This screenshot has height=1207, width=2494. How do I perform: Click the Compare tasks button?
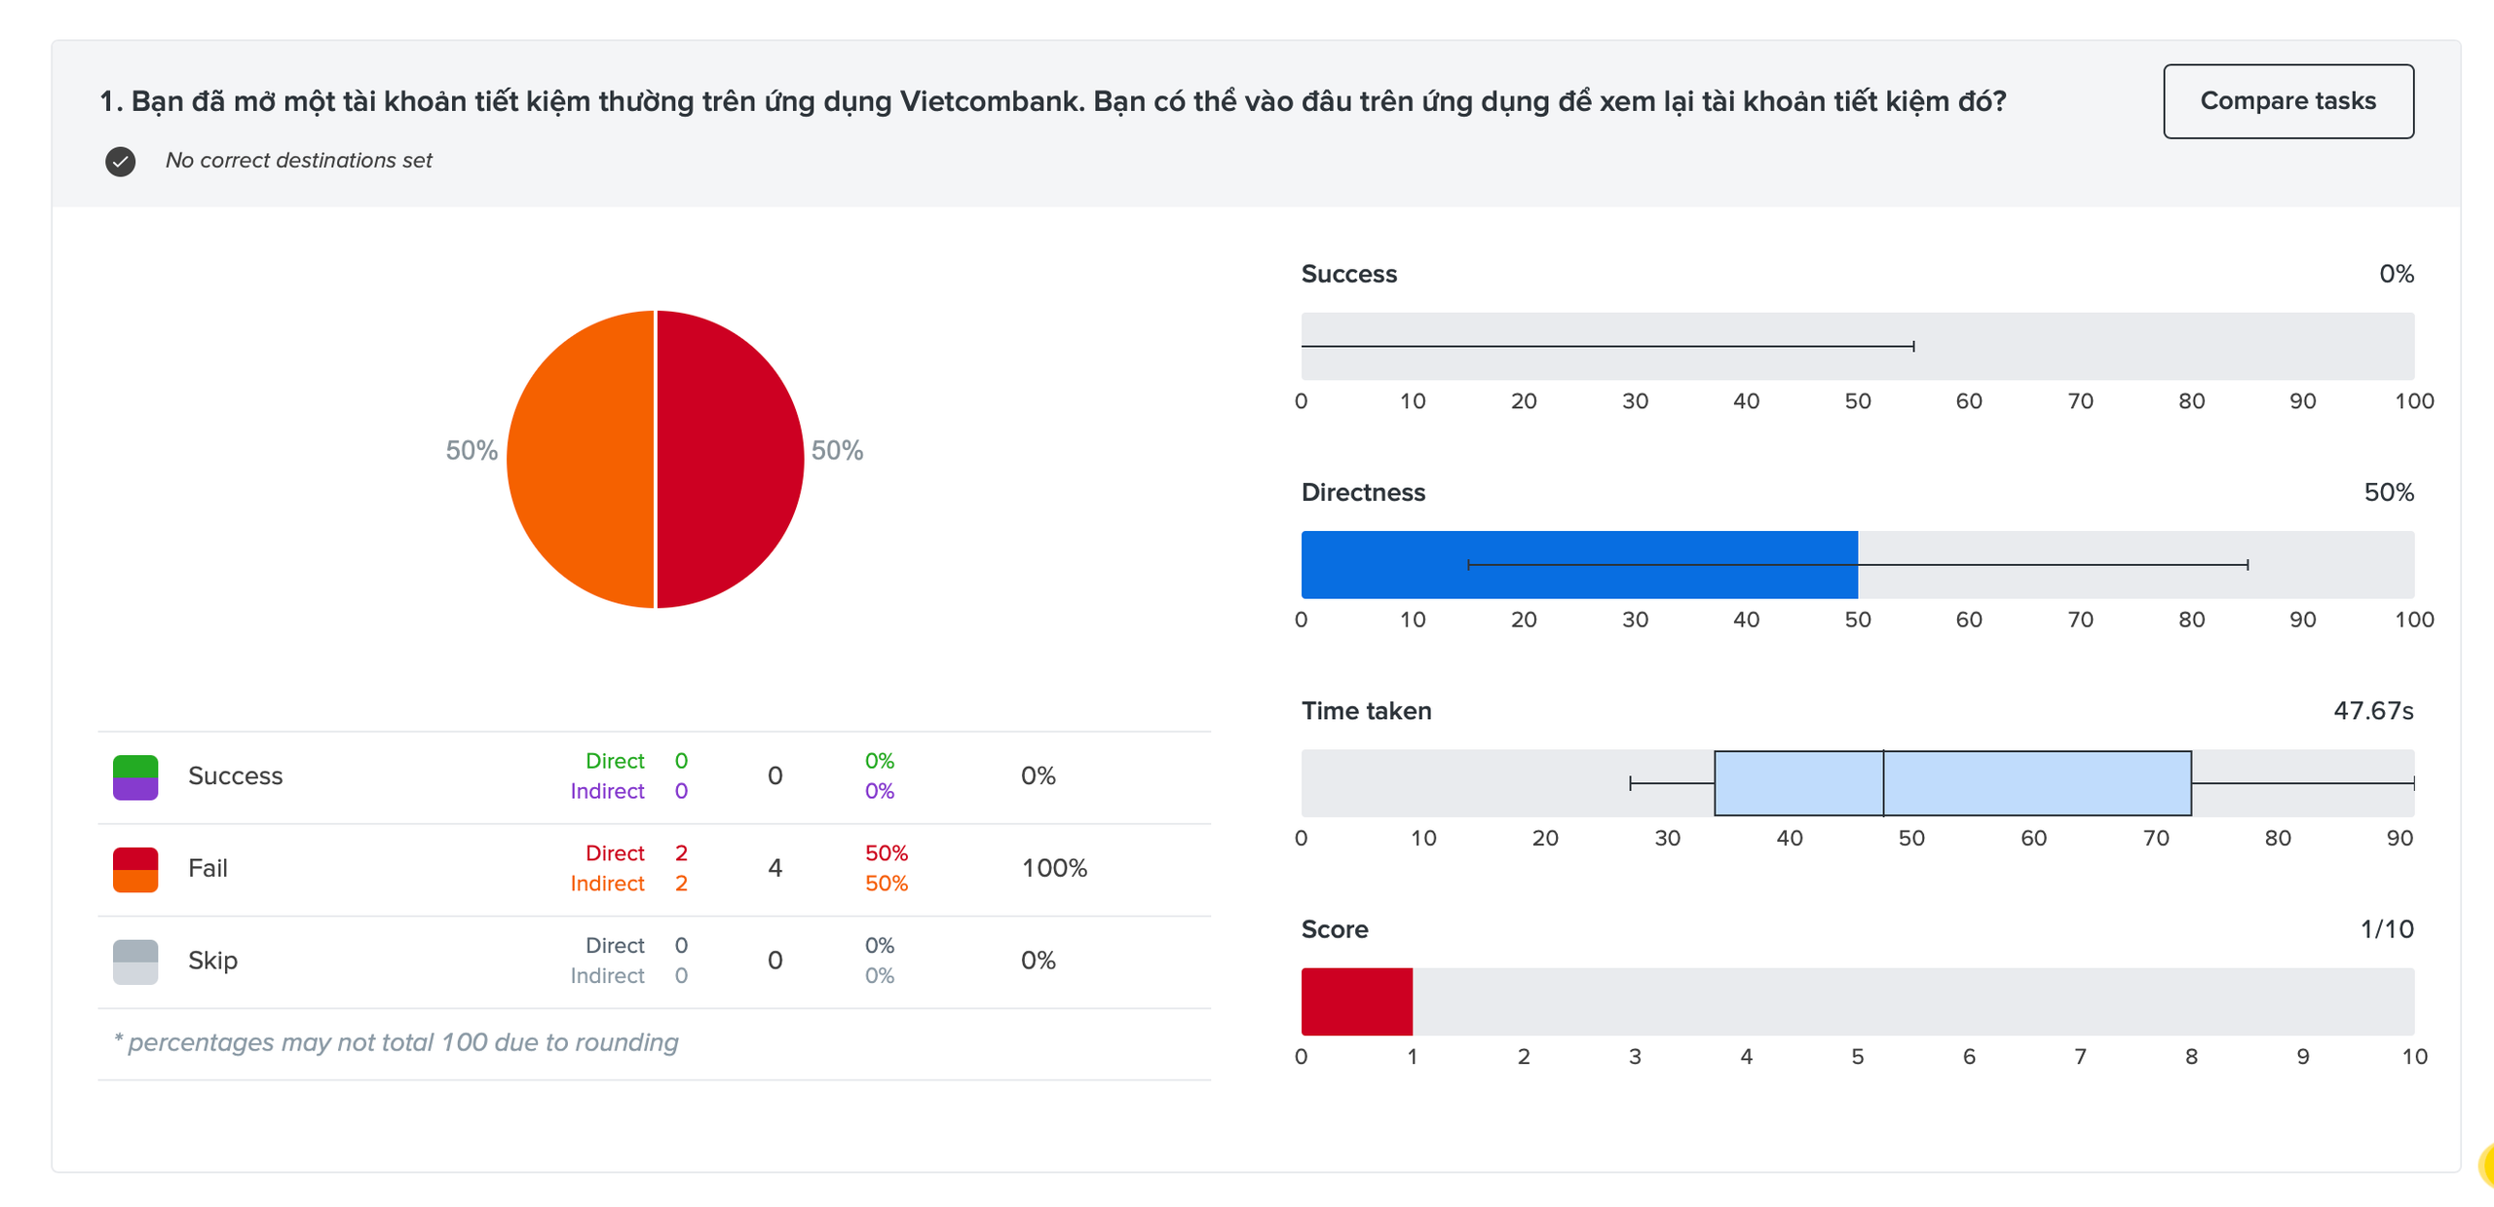tap(2287, 101)
